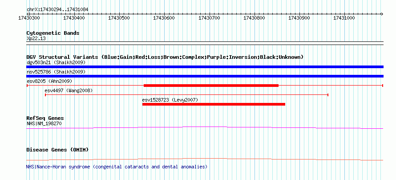Open the NHS|Nance-Horan syndrome link
The image size is (396, 180).
pos(117,167)
